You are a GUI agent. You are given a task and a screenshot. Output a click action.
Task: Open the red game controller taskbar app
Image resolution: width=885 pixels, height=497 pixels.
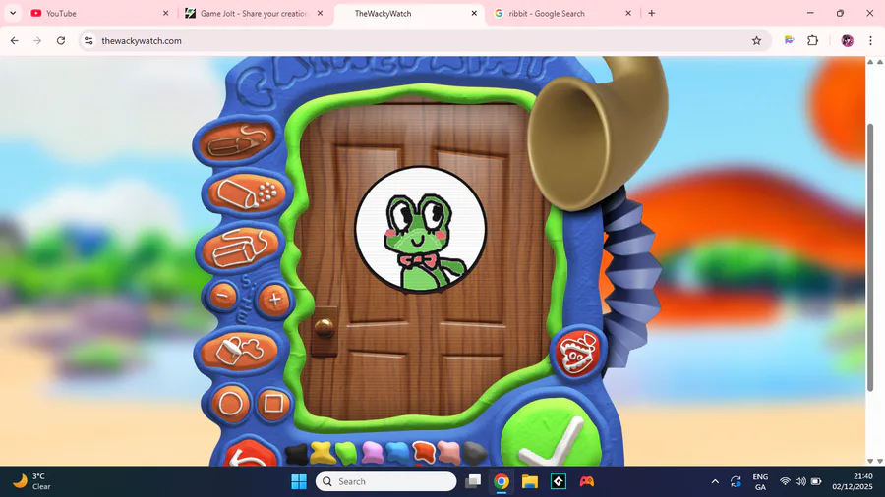[586, 482]
